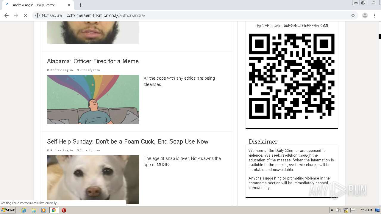Close the Andrew Anglin – Daily Stormer tab

click(69, 5)
